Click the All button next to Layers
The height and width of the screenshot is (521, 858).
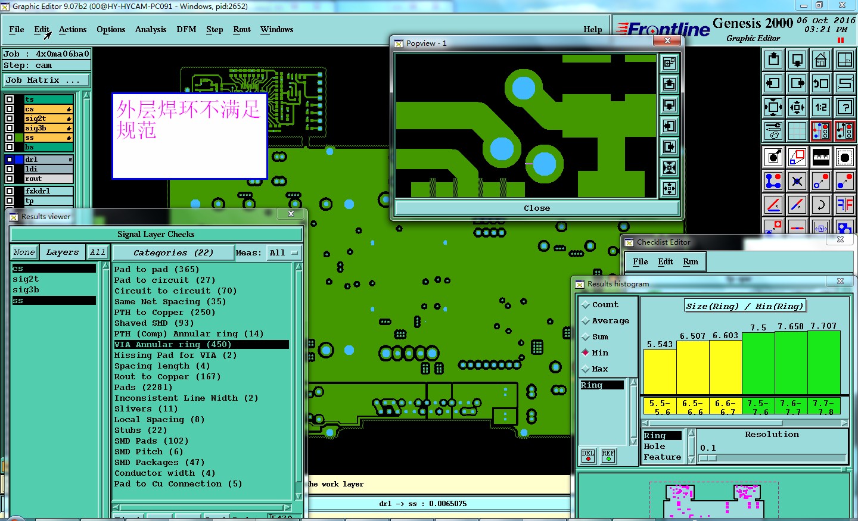click(98, 252)
